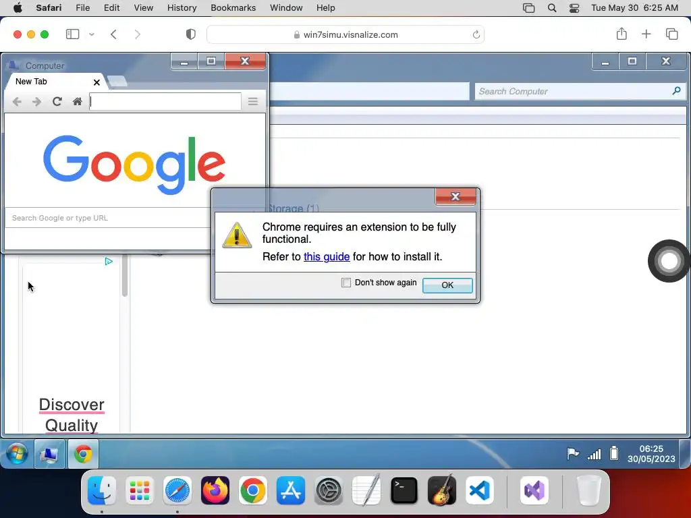Click the screen mirroring menu bar icon
691x518 pixels.
528,8
